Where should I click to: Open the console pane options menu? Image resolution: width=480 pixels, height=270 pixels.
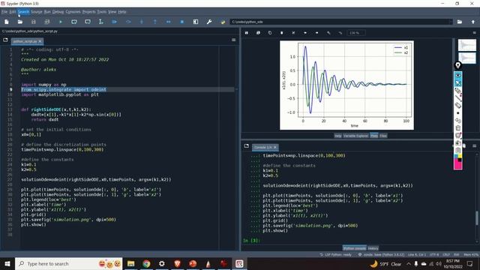tap(475, 146)
